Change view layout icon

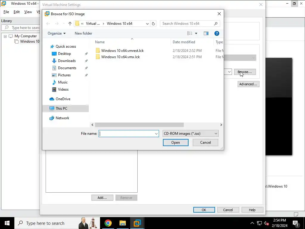click(x=190, y=33)
